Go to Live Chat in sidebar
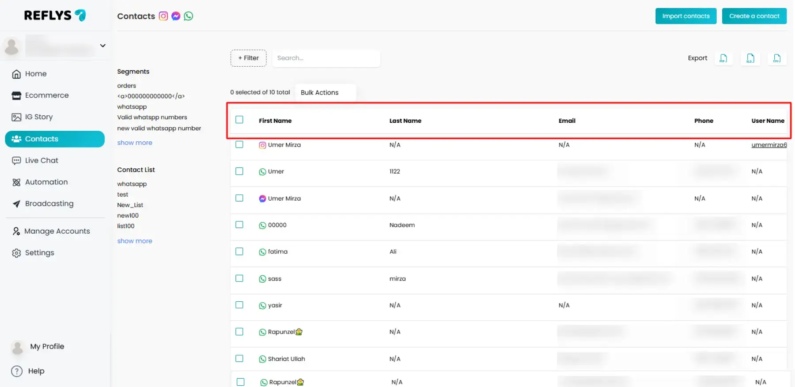 42,160
